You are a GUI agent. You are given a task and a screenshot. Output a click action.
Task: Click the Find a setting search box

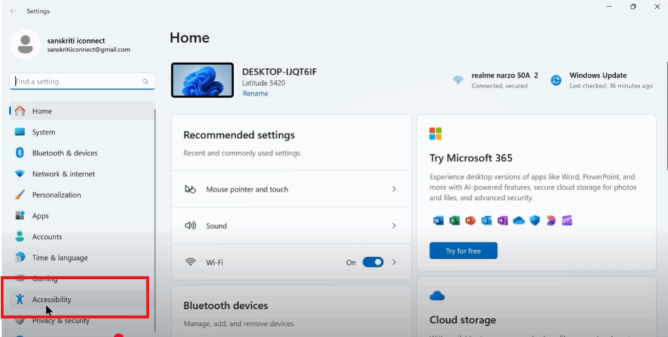[77, 82]
